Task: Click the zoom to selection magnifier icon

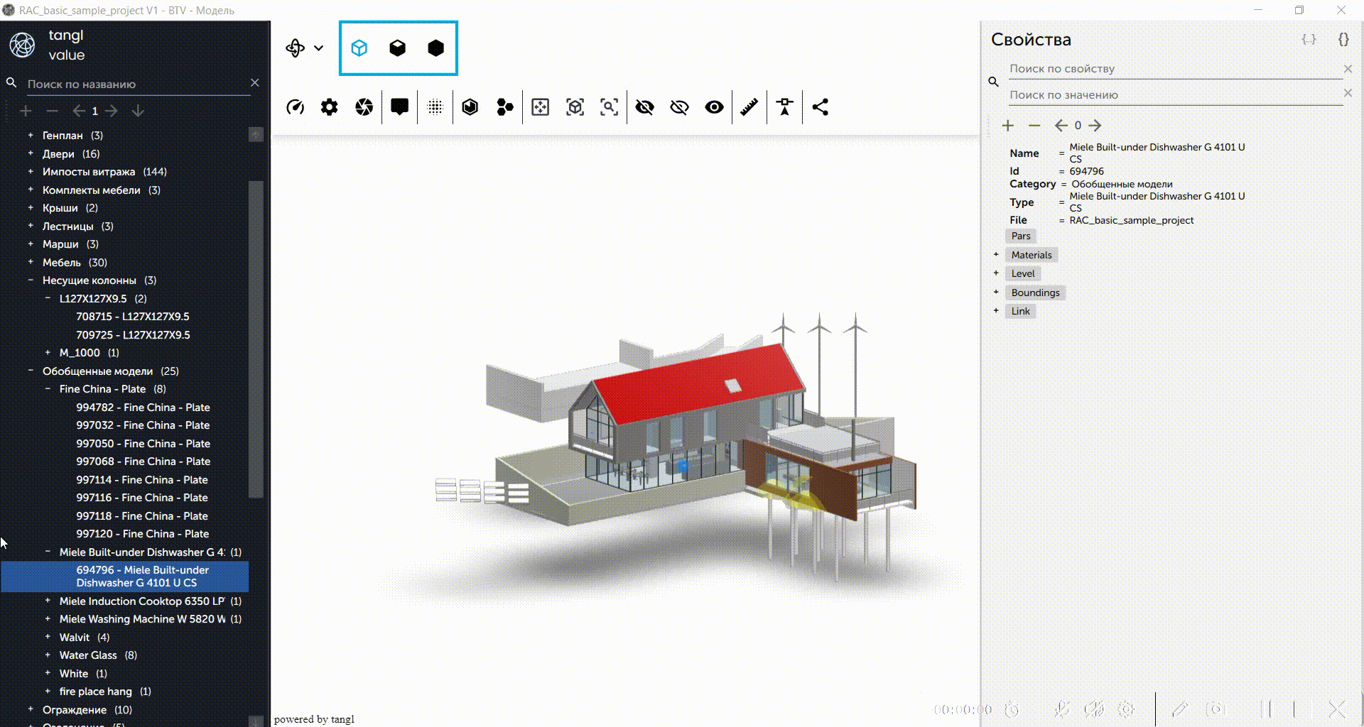Action: 609,107
